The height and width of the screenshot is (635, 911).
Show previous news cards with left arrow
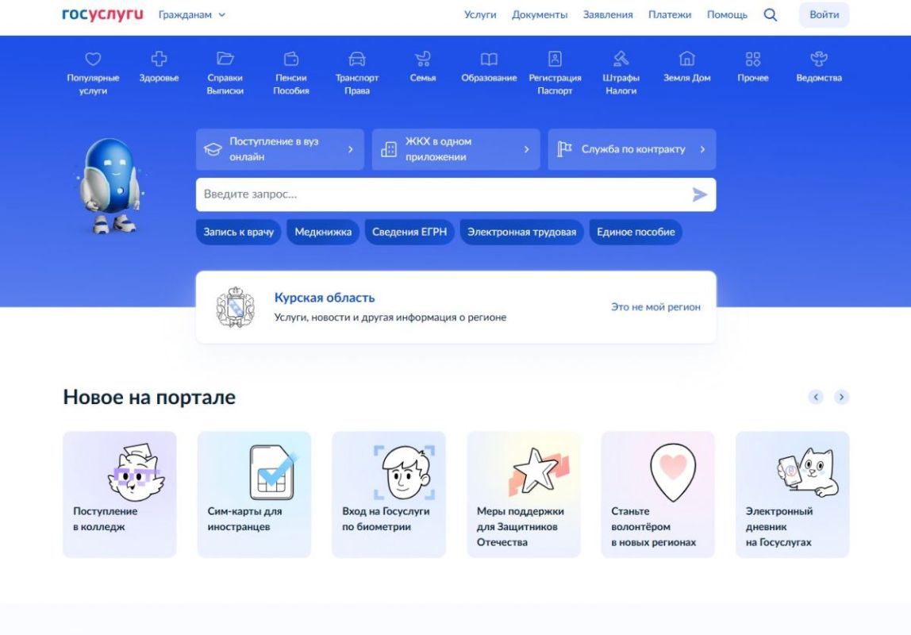click(816, 397)
